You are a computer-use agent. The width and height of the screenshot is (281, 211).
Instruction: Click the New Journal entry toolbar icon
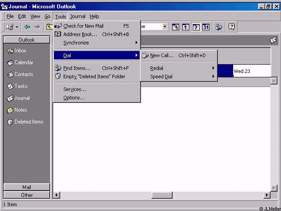tap(10, 27)
